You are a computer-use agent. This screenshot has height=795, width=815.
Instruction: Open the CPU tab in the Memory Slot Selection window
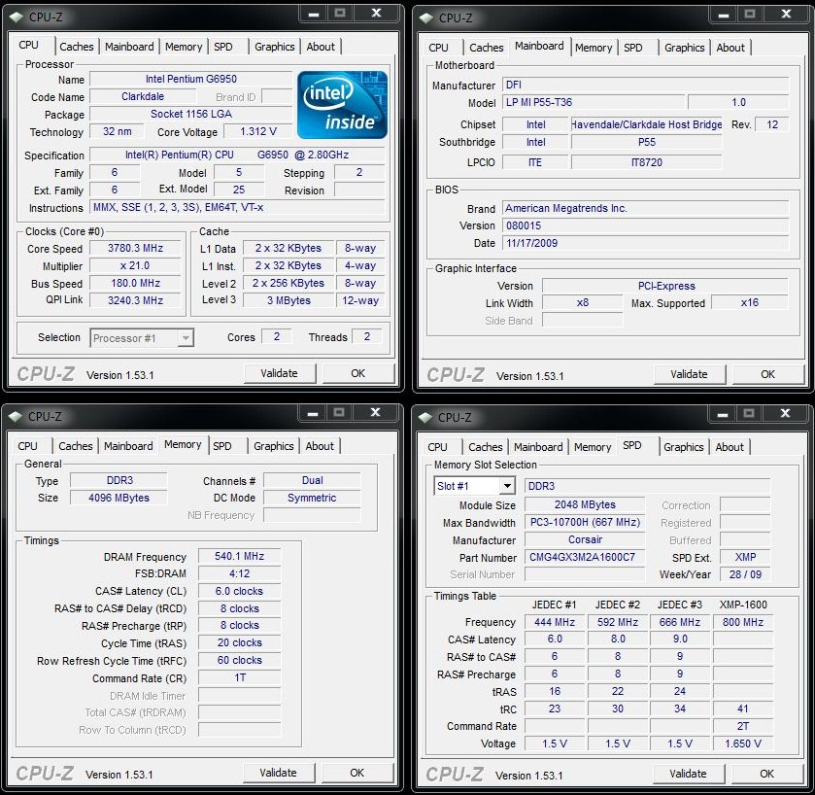[x=438, y=447]
